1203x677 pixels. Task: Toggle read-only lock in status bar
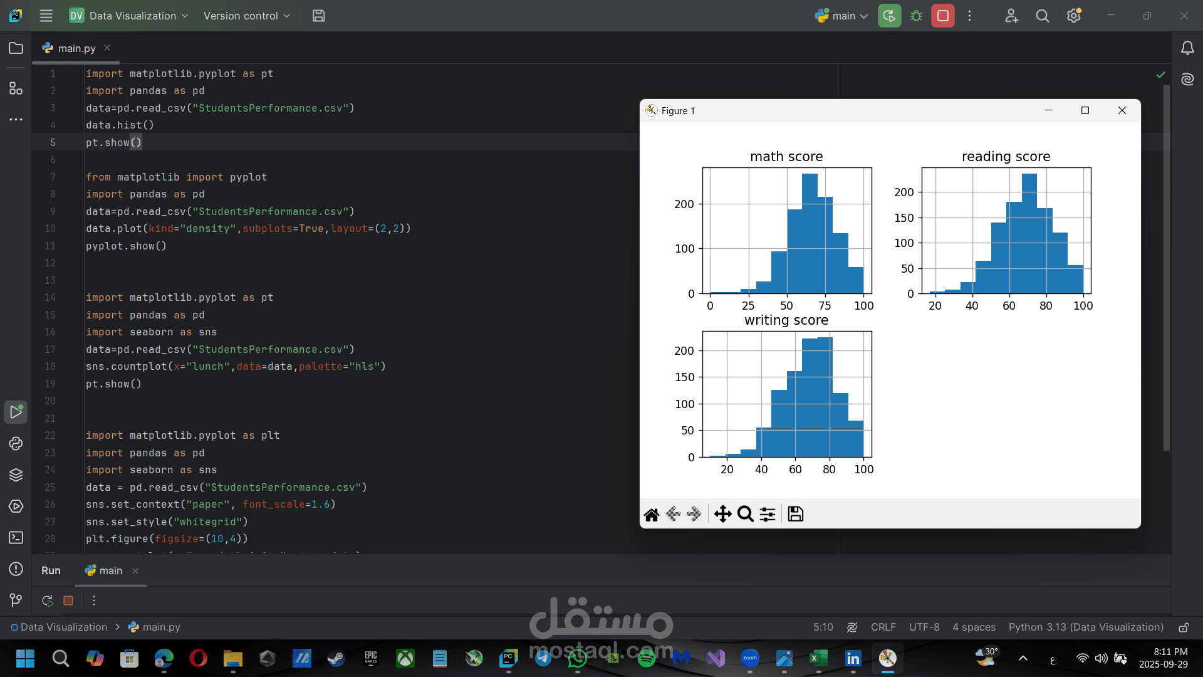pyautogui.click(x=1184, y=627)
